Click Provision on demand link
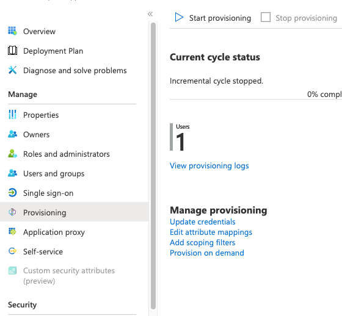This screenshot has width=342, height=316. [x=207, y=253]
